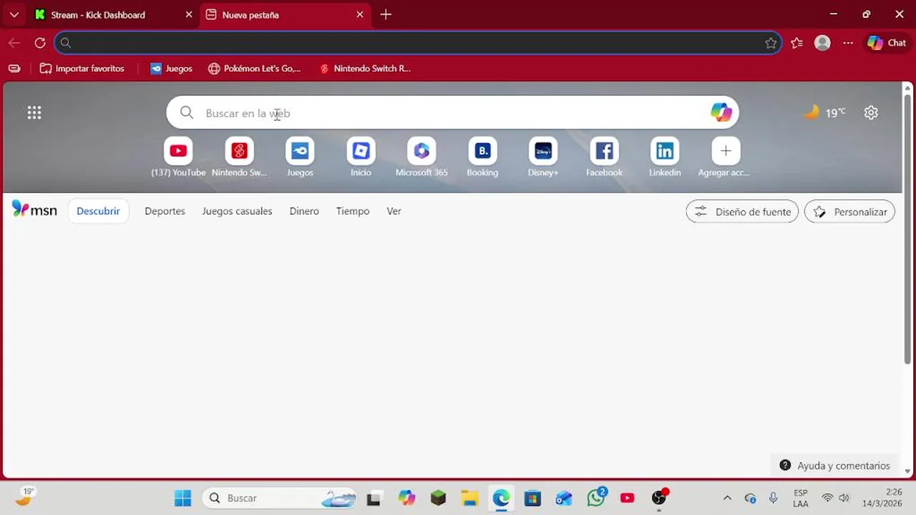
Task: Select the Dinero feed tab
Action: click(304, 211)
